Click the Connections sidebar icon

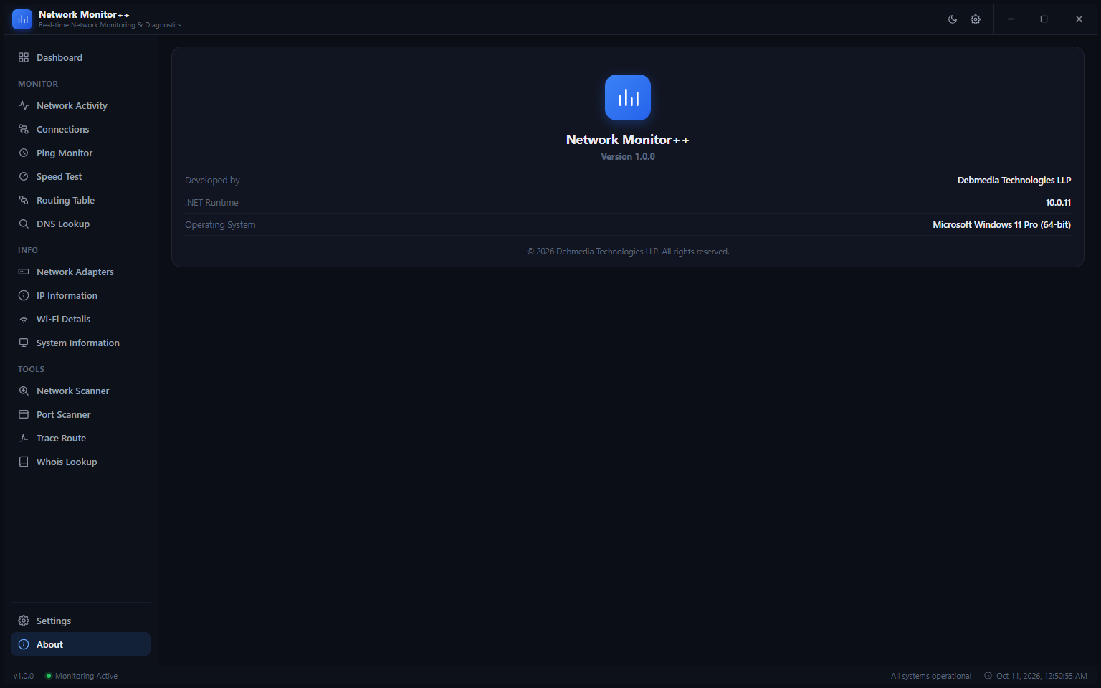click(x=24, y=129)
